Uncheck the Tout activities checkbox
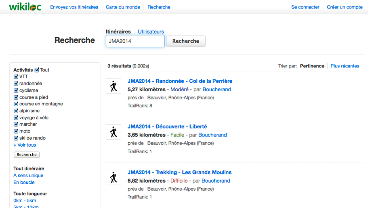 (x=37, y=70)
